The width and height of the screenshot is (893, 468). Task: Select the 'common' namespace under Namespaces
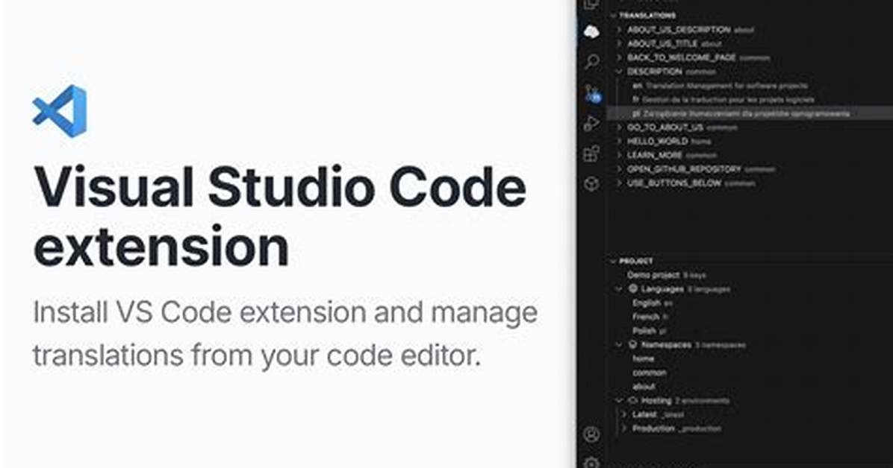click(x=650, y=373)
